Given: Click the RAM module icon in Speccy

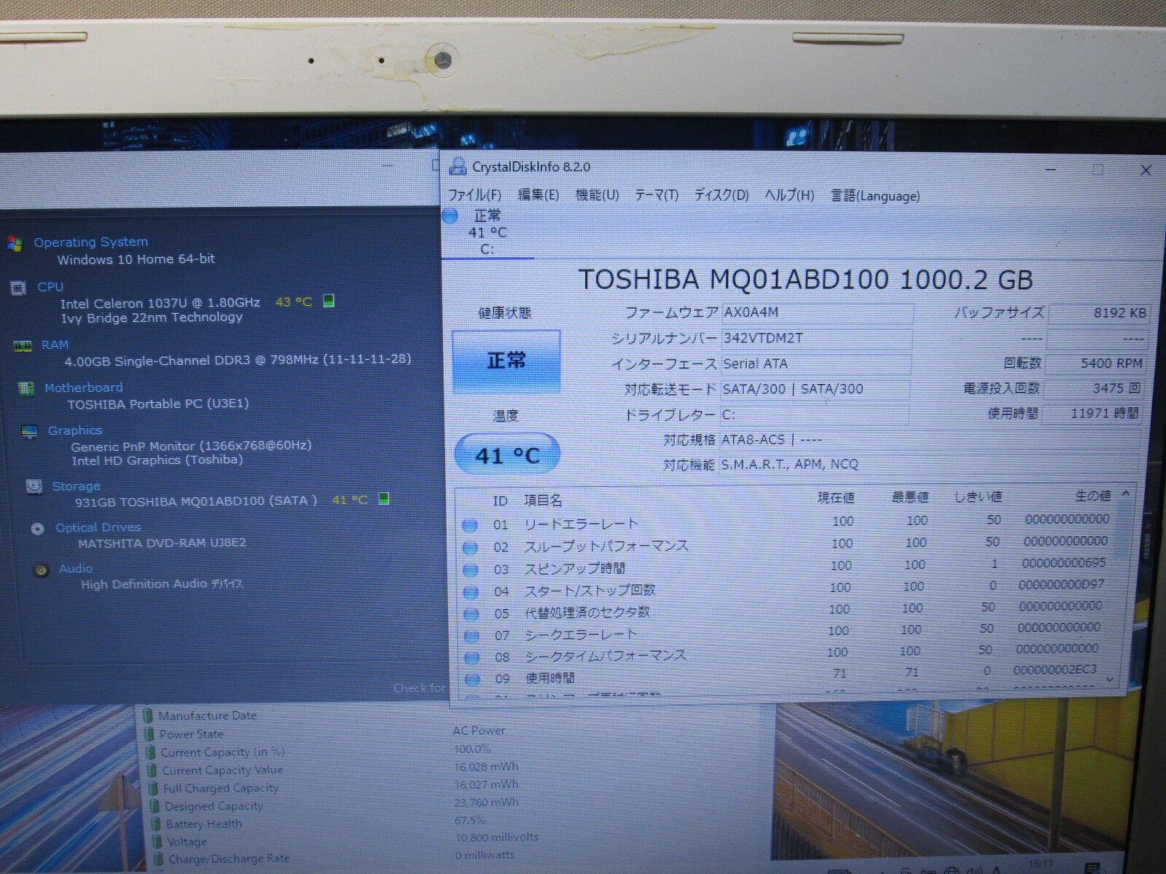Looking at the screenshot, I should point(23,346).
